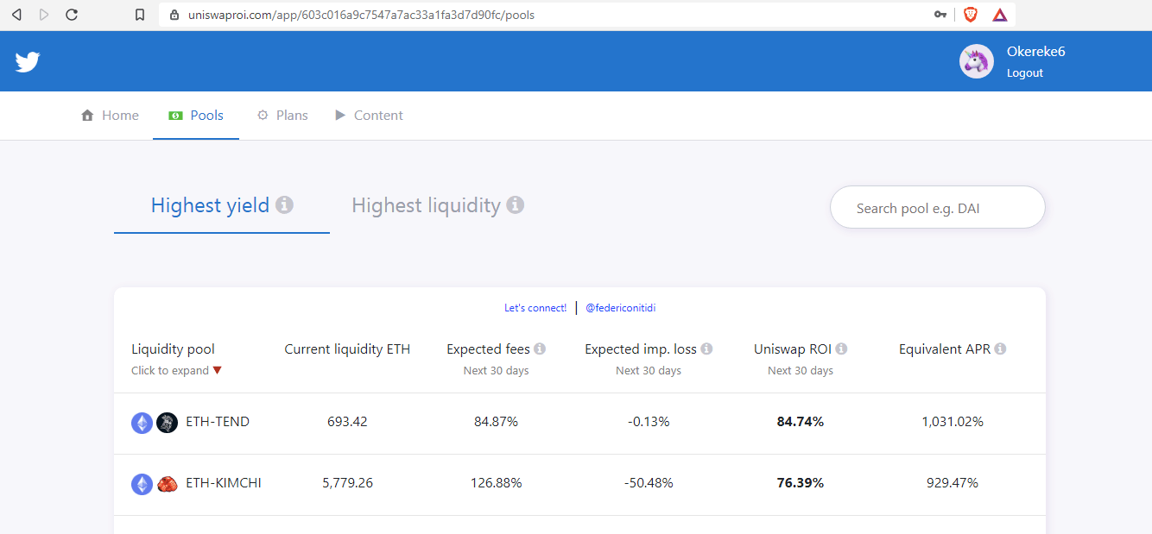The width and height of the screenshot is (1152, 534).
Task: Click the 929.47% APR value
Action: (x=953, y=483)
